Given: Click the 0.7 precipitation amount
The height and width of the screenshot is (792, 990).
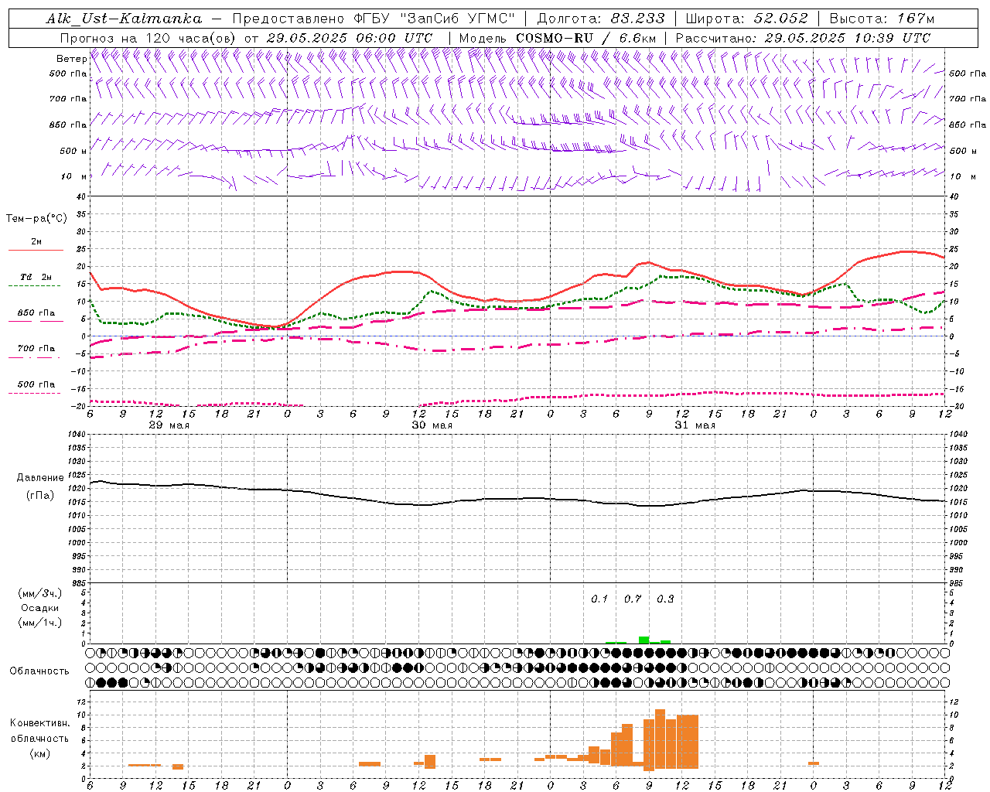Looking at the screenshot, I should coord(633,599).
